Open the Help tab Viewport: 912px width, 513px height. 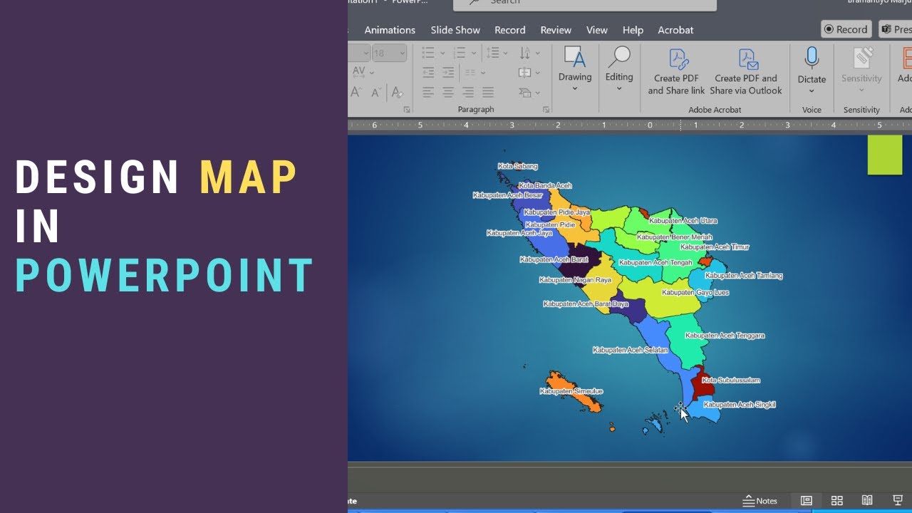click(633, 30)
